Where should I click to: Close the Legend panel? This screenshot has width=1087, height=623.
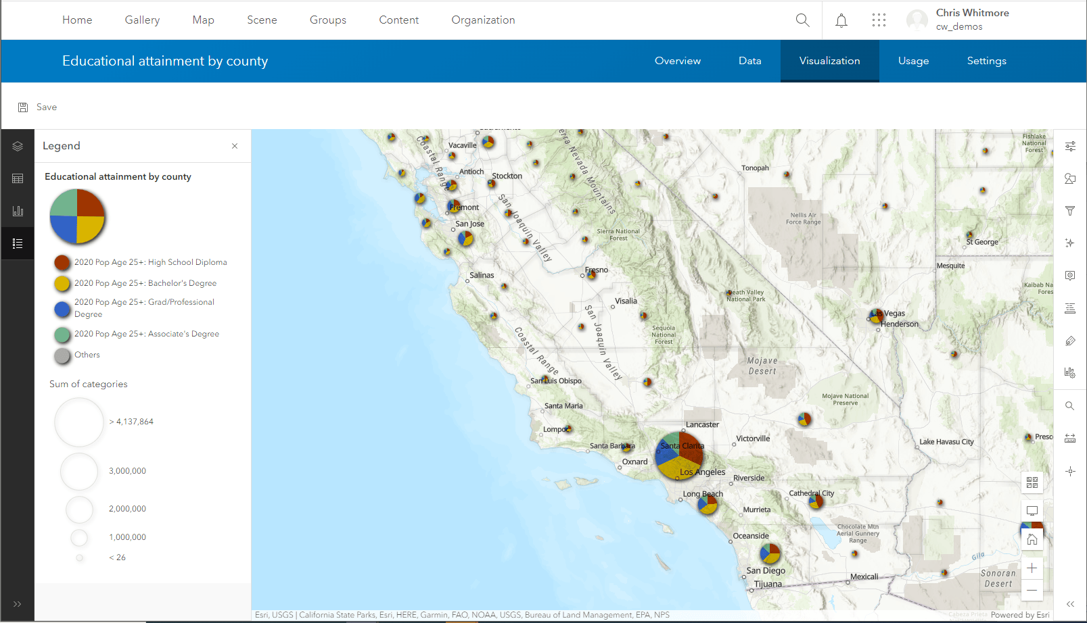coord(235,145)
